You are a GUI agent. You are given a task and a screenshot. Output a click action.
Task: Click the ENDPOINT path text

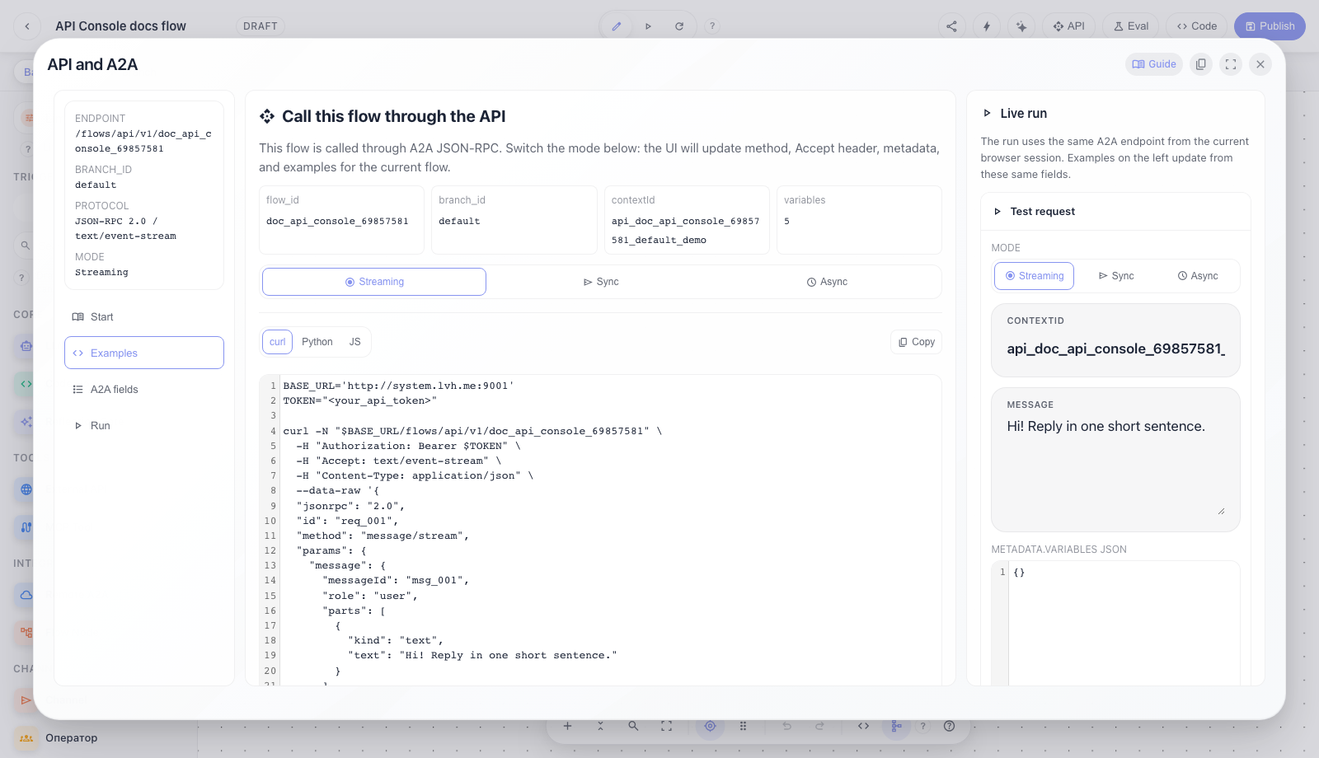coord(143,141)
